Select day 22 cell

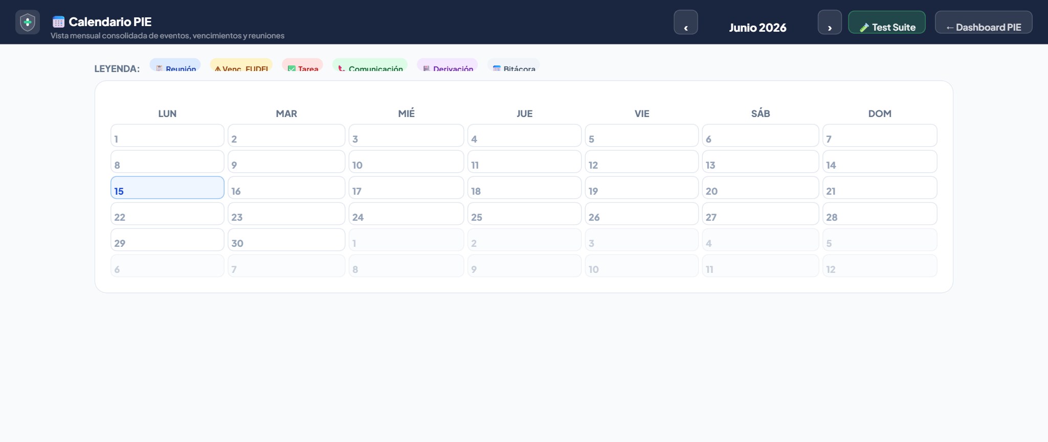click(x=167, y=214)
